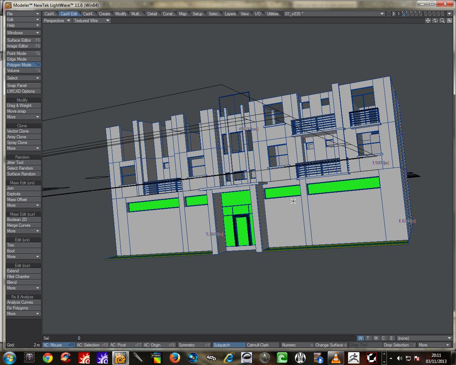Click the viewport rotate icon
Viewport: 456px width, 365px height.
[435, 21]
